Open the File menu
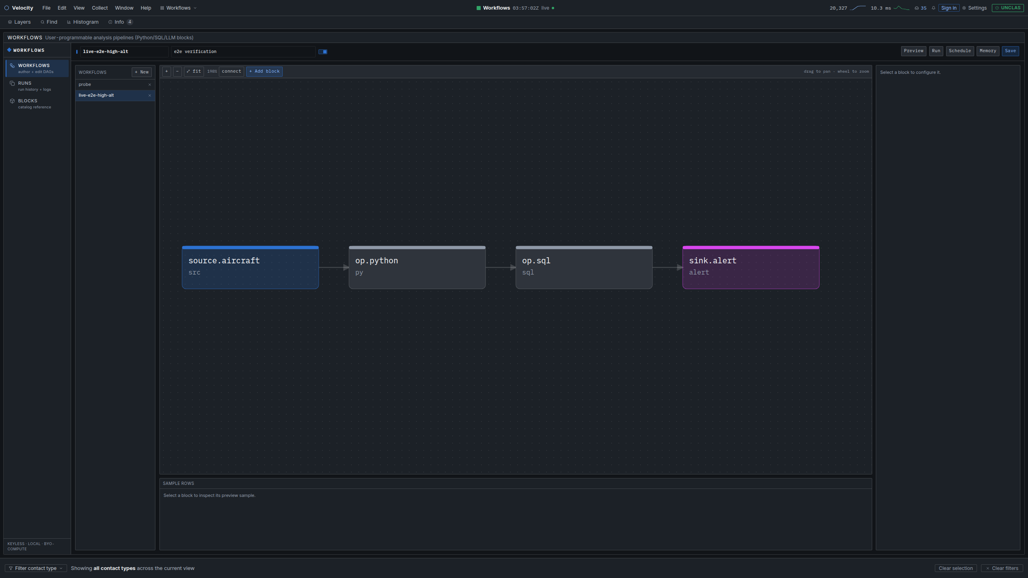 point(46,8)
